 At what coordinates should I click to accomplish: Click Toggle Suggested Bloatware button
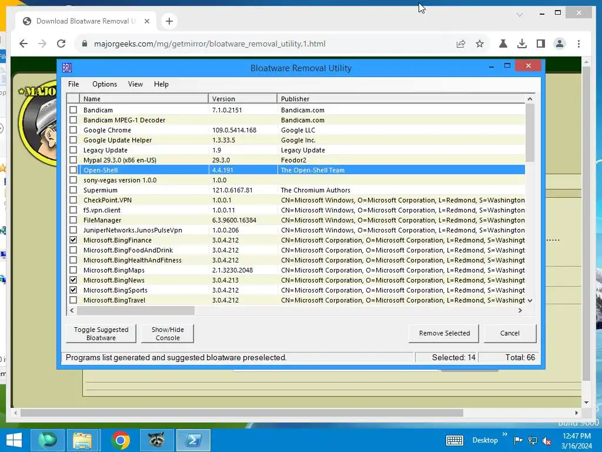point(101,334)
